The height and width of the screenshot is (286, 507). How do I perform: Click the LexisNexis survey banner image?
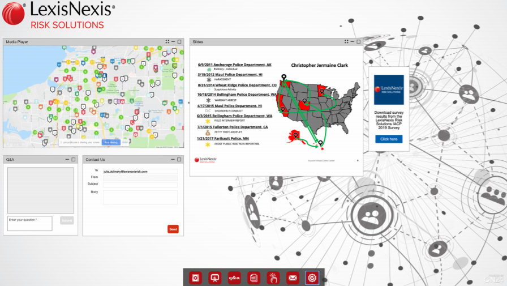click(389, 89)
